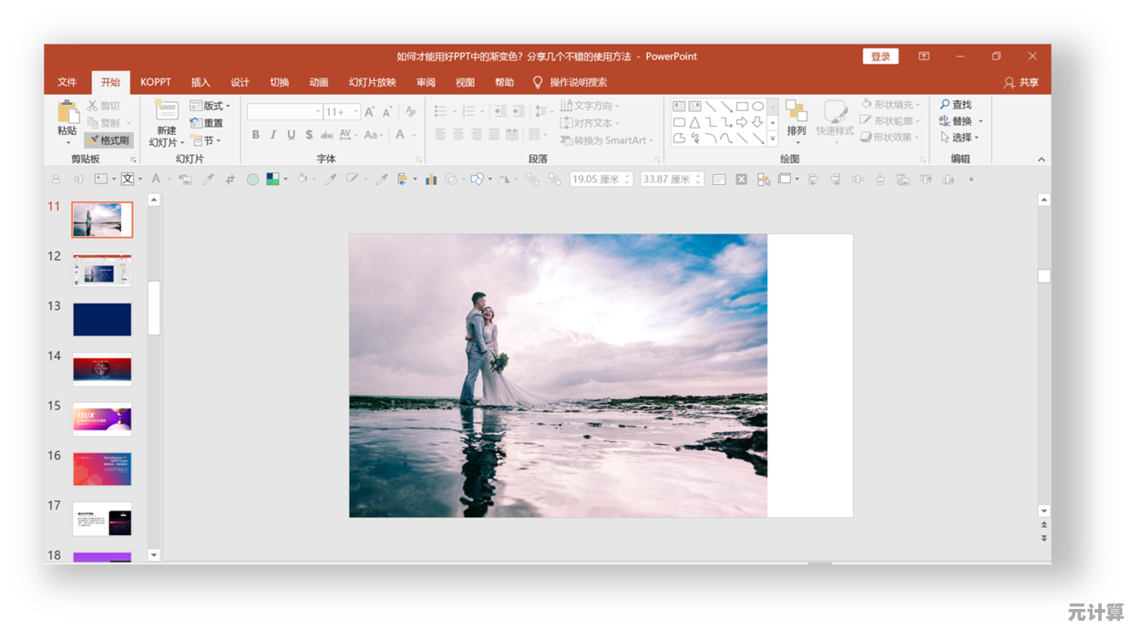
Task: Toggle bold formatting
Action: click(256, 135)
